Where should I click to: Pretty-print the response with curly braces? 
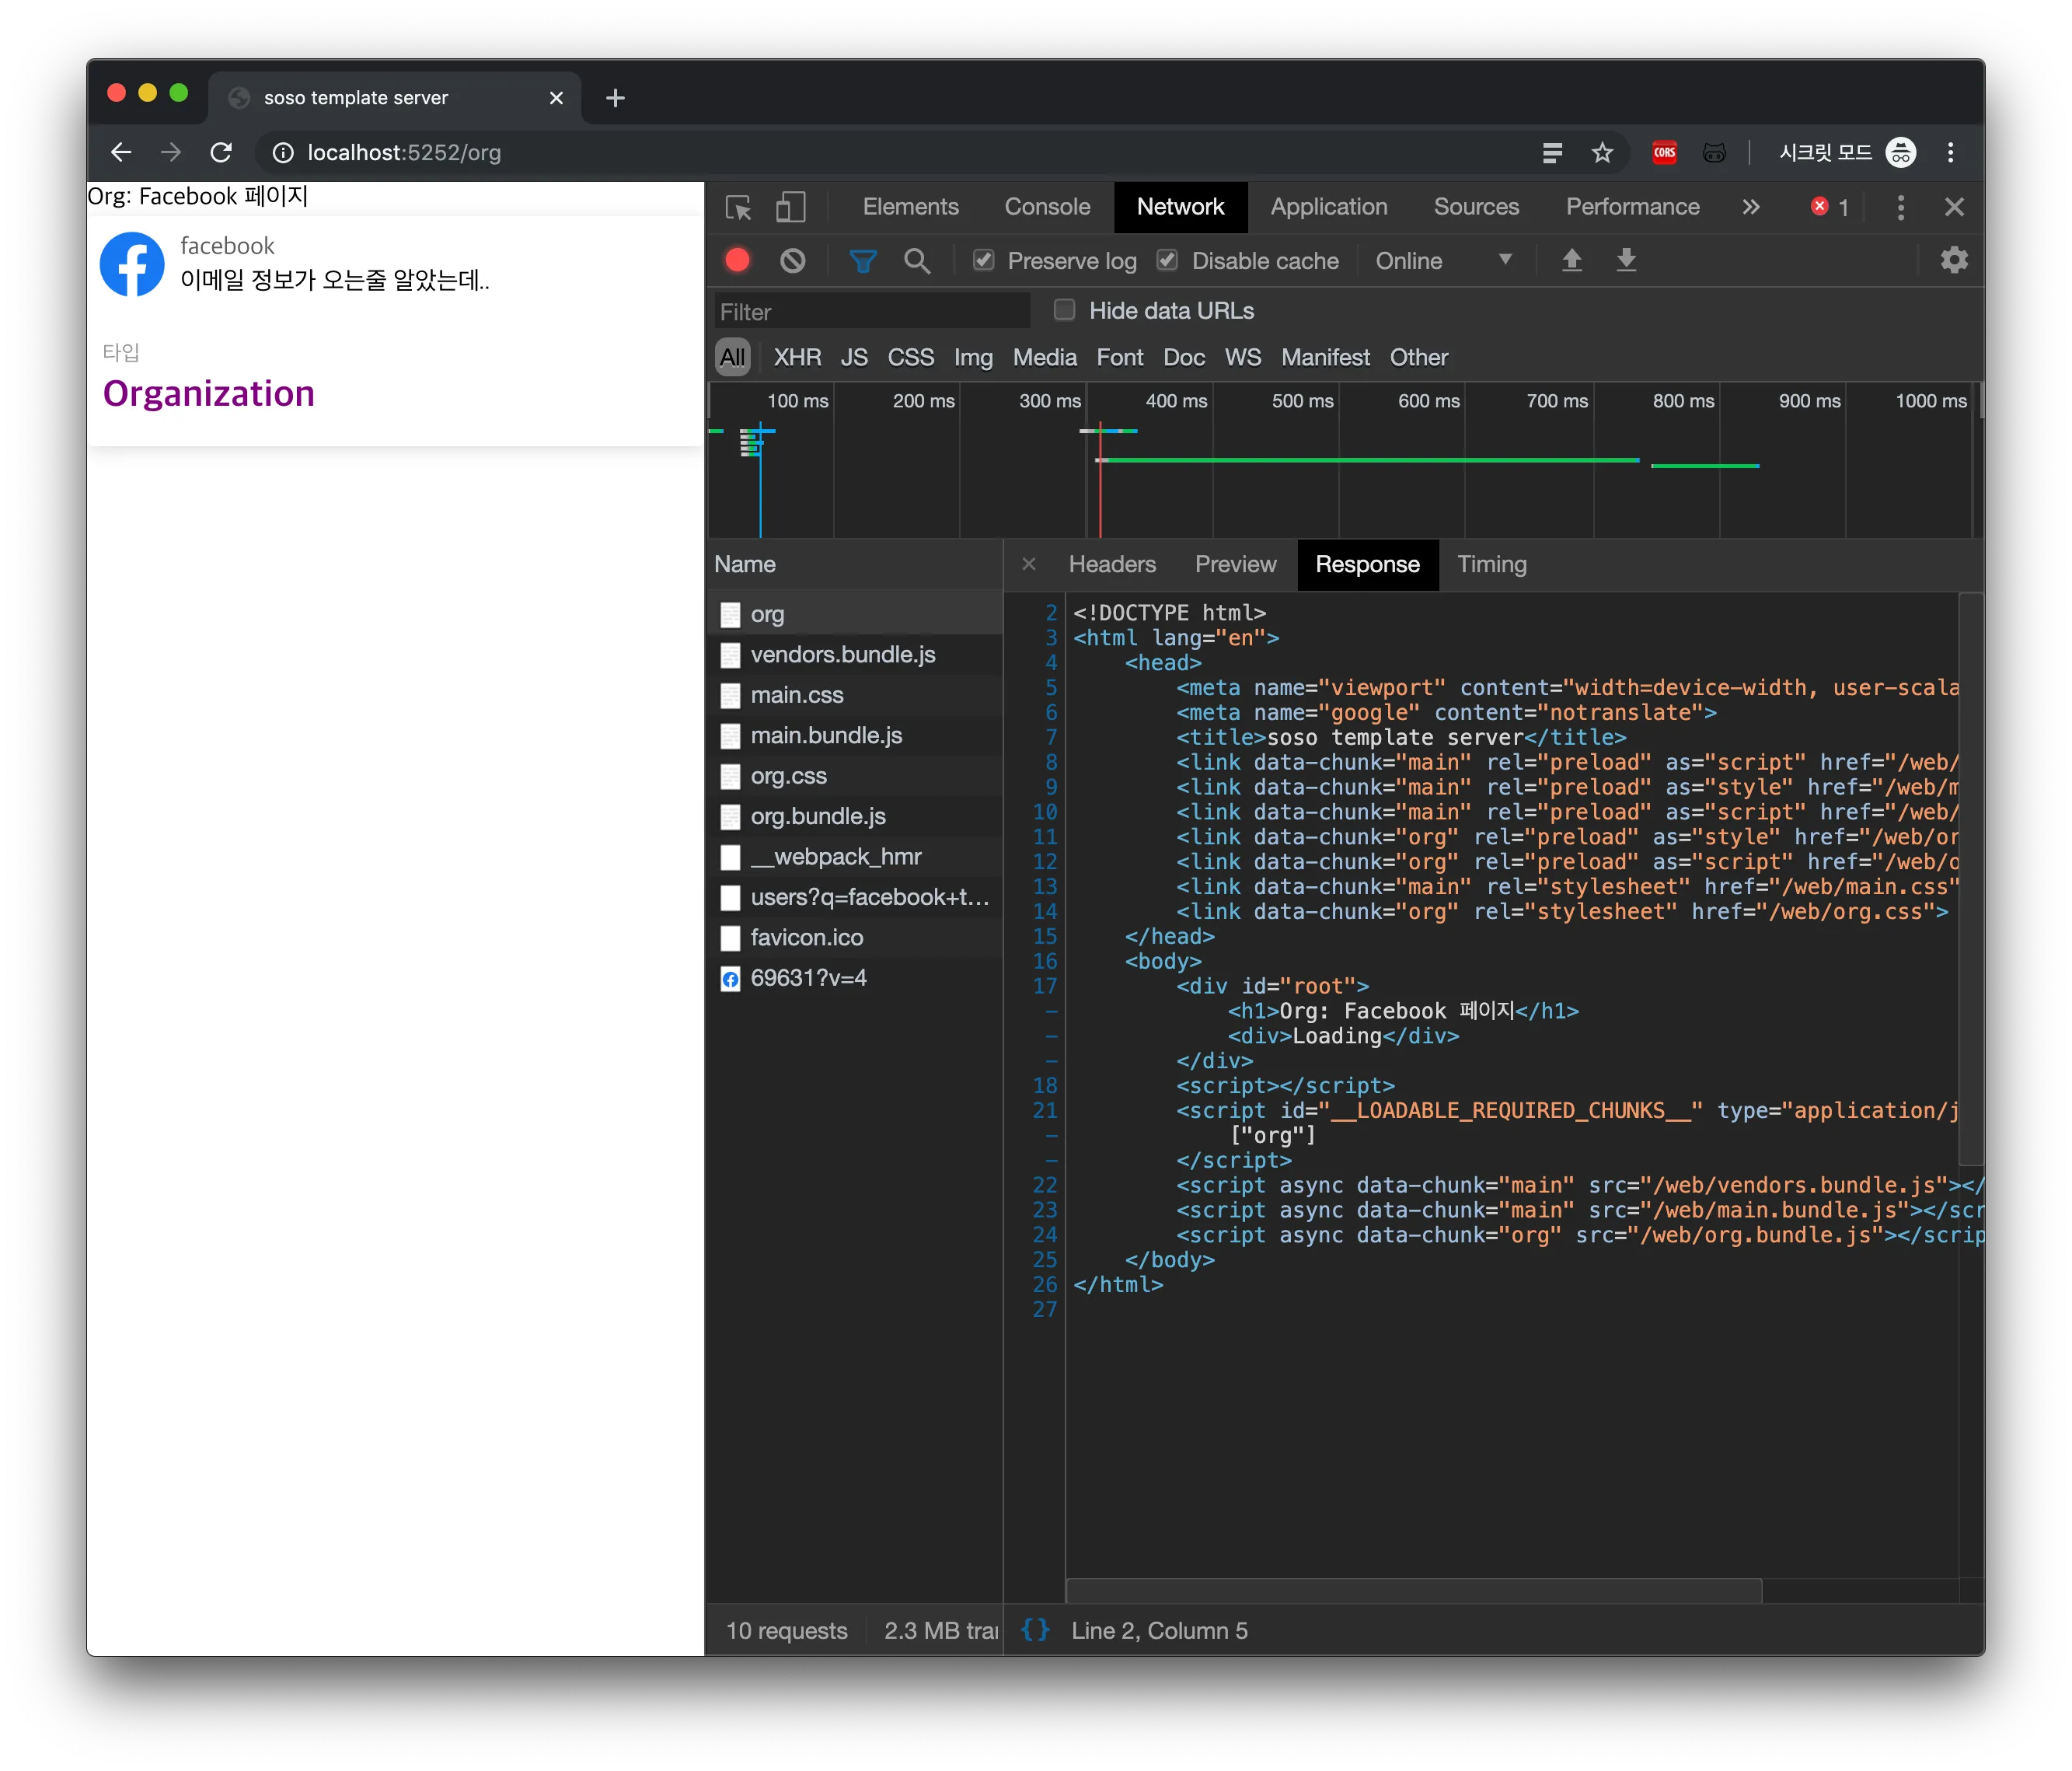(1035, 1630)
